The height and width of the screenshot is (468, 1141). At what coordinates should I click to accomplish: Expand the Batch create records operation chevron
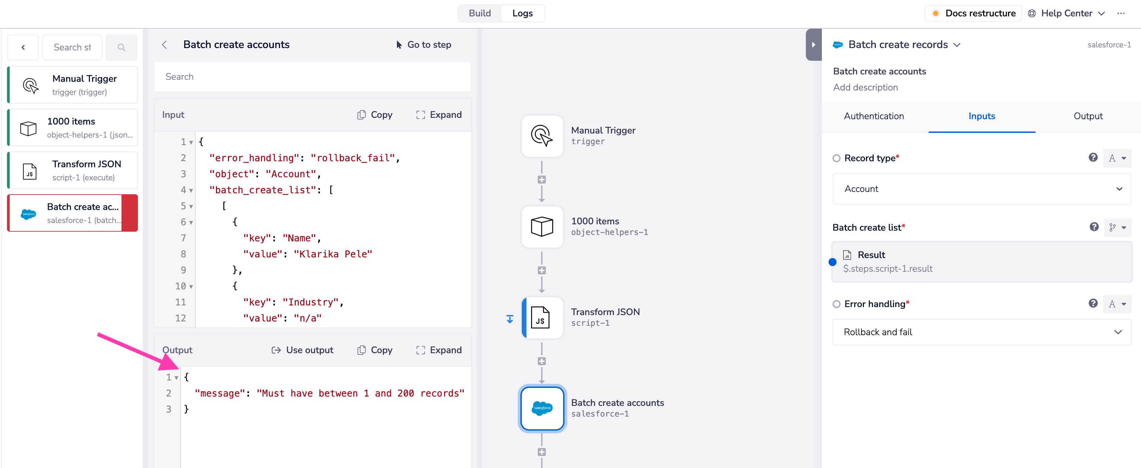point(957,45)
